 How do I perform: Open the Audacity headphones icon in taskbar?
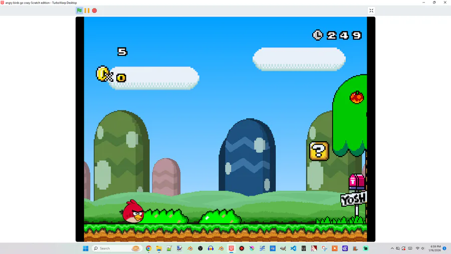210,248
